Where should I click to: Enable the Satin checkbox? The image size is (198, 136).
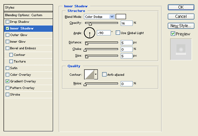pyautogui.click(x=8, y=68)
